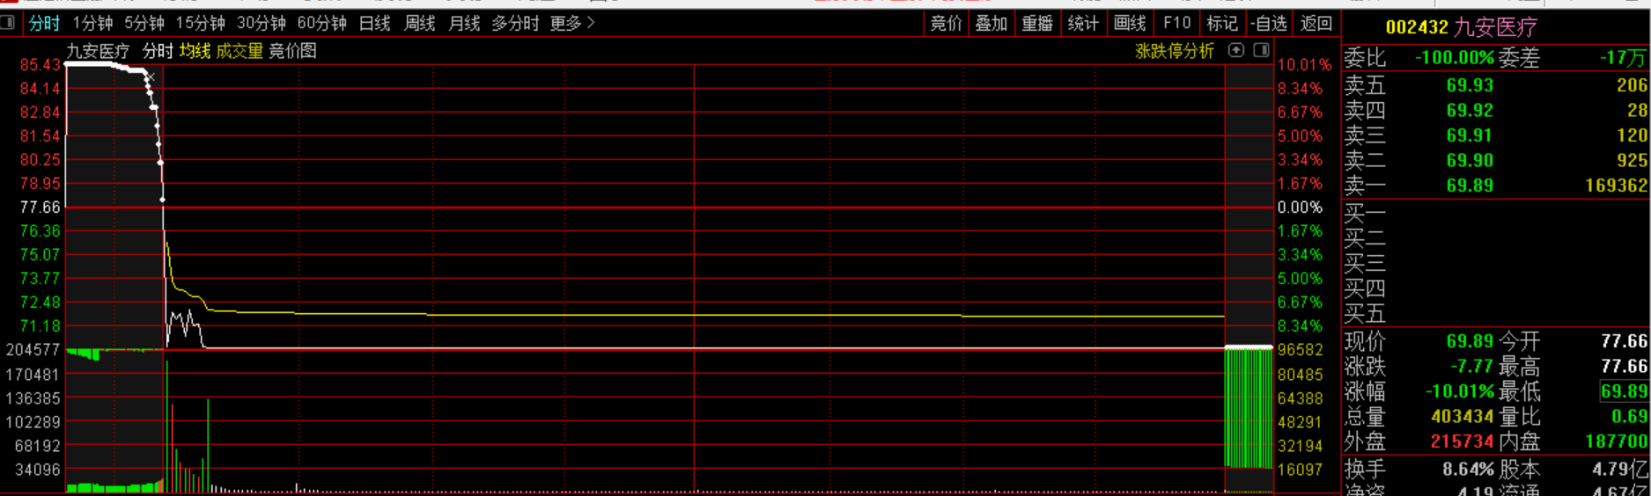Open F10 company information
The height and width of the screenshot is (496, 1651).
(1176, 24)
